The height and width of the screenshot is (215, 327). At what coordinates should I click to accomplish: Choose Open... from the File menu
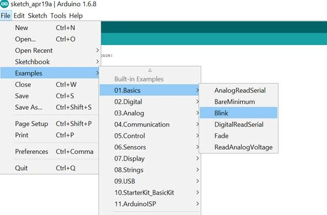click(50, 39)
